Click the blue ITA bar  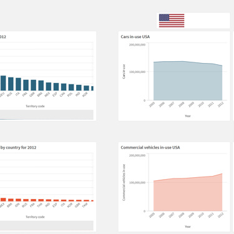click(18, 84)
